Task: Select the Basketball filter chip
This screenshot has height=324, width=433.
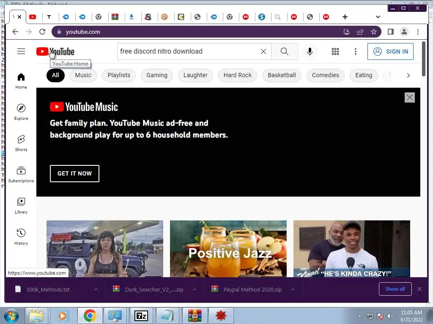Action: [282, 75]
